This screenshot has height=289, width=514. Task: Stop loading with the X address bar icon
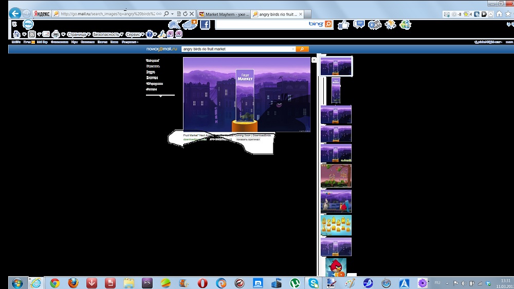tap(192, 14)
